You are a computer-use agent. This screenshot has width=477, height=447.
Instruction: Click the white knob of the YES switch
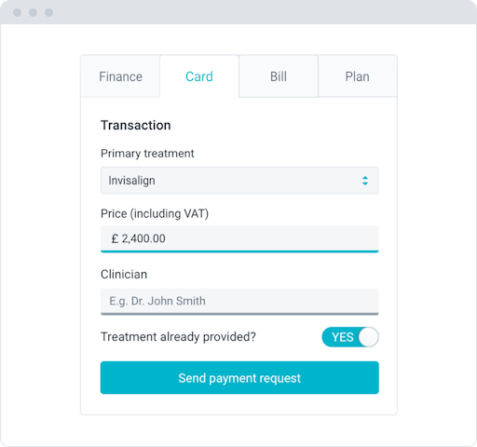(368, 337)
